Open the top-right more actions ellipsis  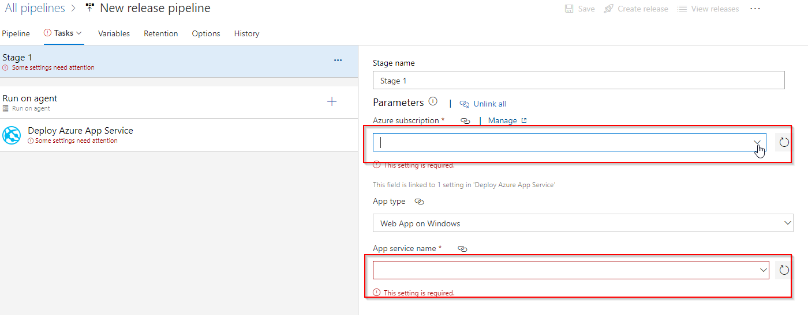click(x=755, y=9)
